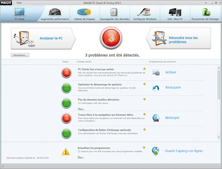Click the green status light for Peu de données inutiles

66,103
